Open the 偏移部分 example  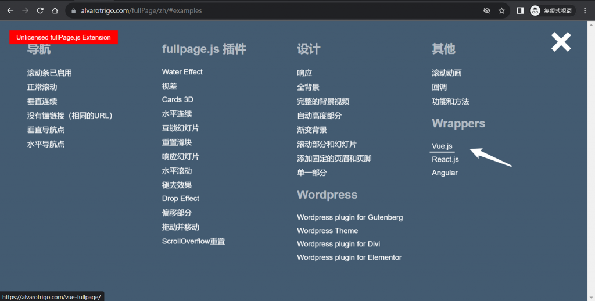click(177, 213)
